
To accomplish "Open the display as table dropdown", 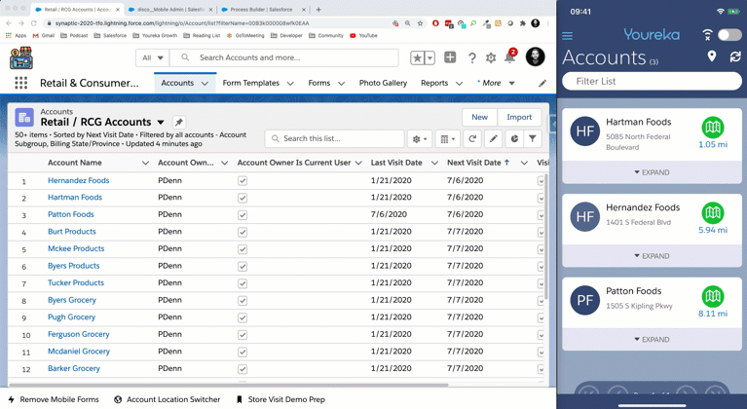I will pos(448,138).
